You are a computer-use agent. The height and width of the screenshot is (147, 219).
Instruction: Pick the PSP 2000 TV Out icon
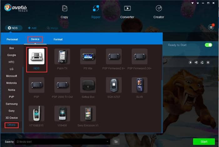tap(62, 85)
